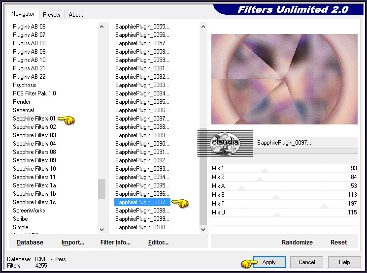Pick SapphirePlugin_0085 filter
The width and height of the screenshot is (367, 273).
pos(142,102)
